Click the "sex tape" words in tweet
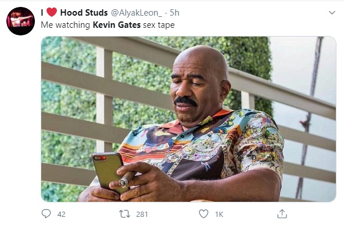This screenshot has height=225, width=344. (x=159, y=25)
